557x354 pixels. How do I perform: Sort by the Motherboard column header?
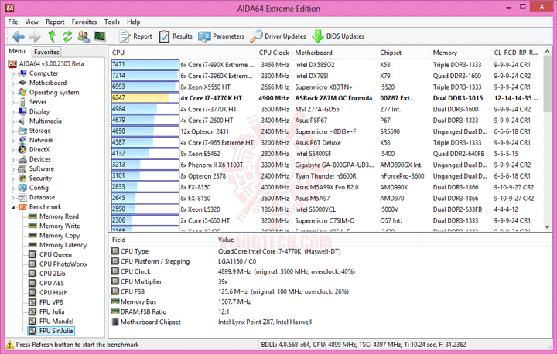coord(334,53)
